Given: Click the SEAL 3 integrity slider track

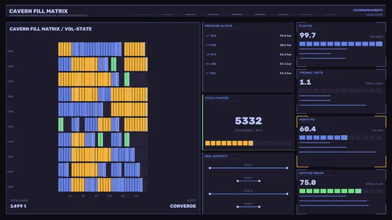Looking at the screenshot, I should point(248,194).
